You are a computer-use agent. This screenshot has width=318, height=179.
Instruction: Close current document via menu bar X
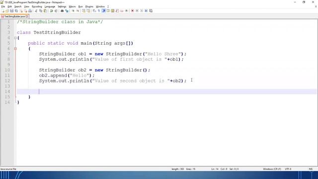coord(316,6)
